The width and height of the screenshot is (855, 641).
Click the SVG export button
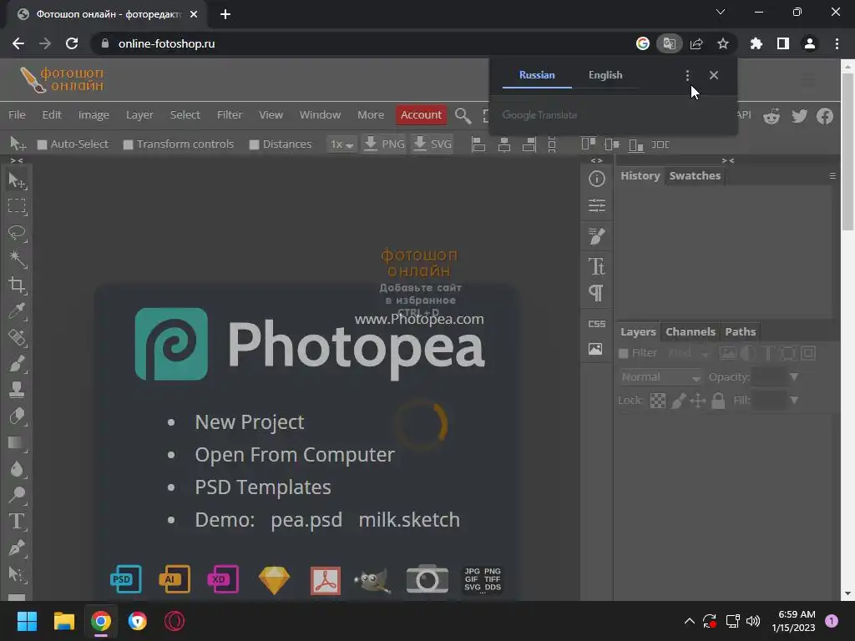[433, 144]
